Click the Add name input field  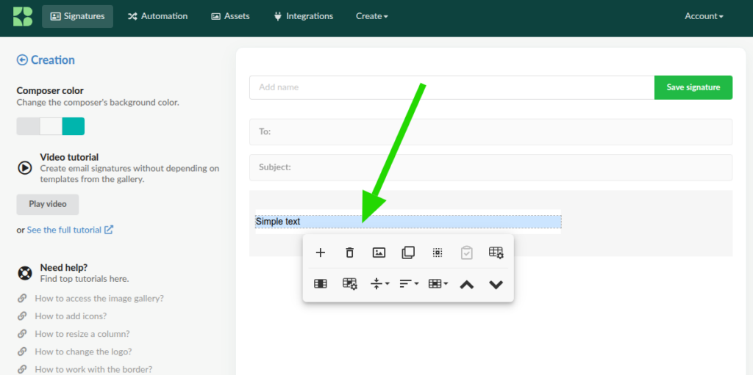(x=452, y=87)
